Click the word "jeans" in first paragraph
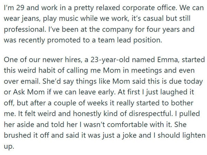This screenshot has width=207, height=155. tap(31, 19)
